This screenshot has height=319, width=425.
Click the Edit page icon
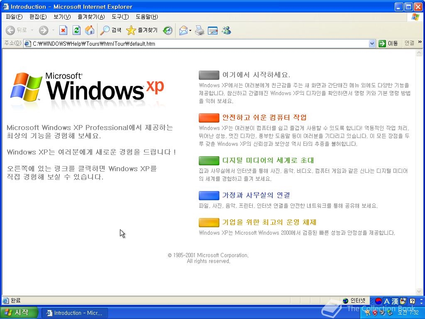click(x=213, y=30)
